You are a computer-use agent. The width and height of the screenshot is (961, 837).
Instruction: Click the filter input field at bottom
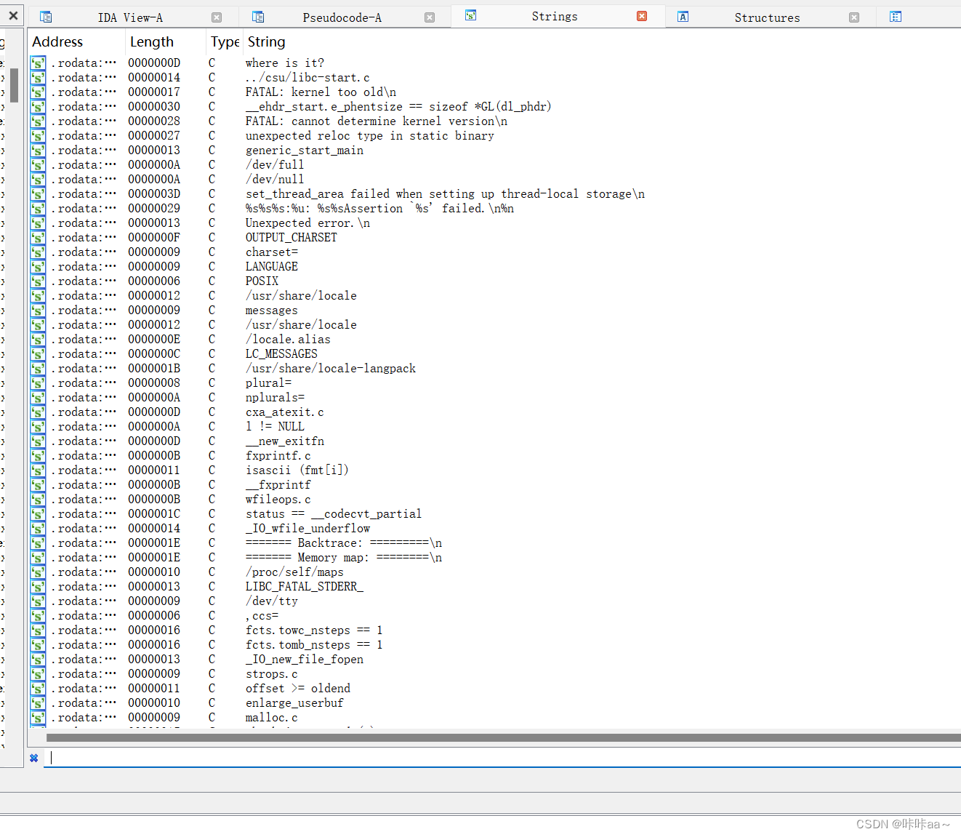pos(291,757)
